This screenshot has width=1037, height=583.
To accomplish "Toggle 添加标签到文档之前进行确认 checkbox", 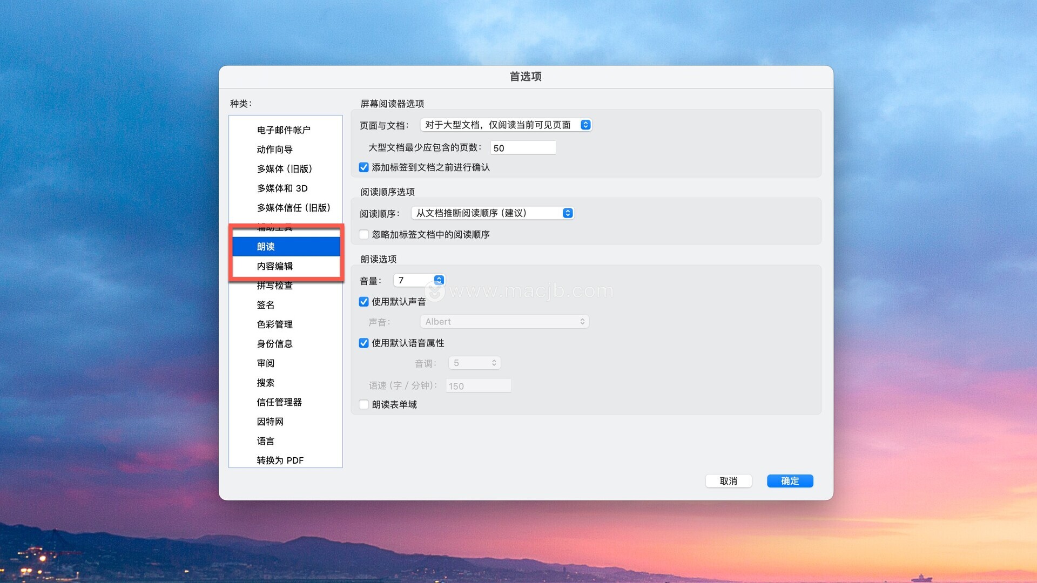I will [364, 167].
